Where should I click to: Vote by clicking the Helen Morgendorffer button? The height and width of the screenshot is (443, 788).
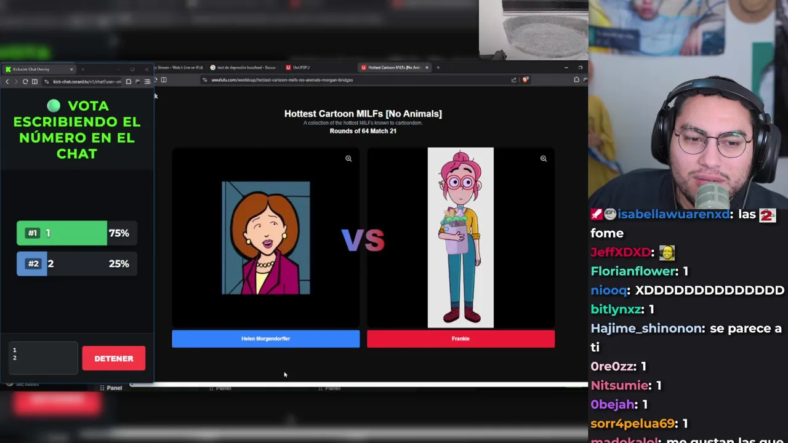tap(266, 339)
